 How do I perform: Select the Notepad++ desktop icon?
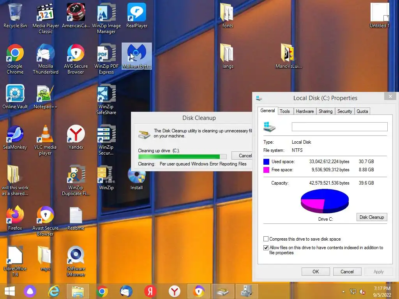45,97
